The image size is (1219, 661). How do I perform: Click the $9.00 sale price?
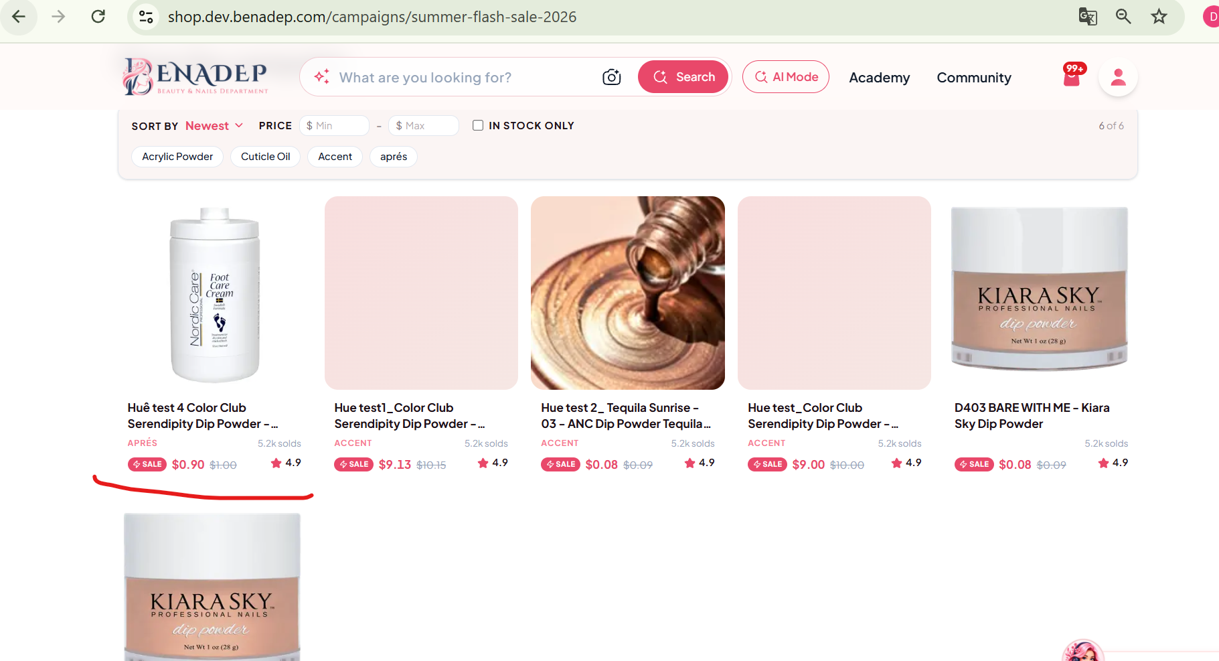tap(809, 465)
